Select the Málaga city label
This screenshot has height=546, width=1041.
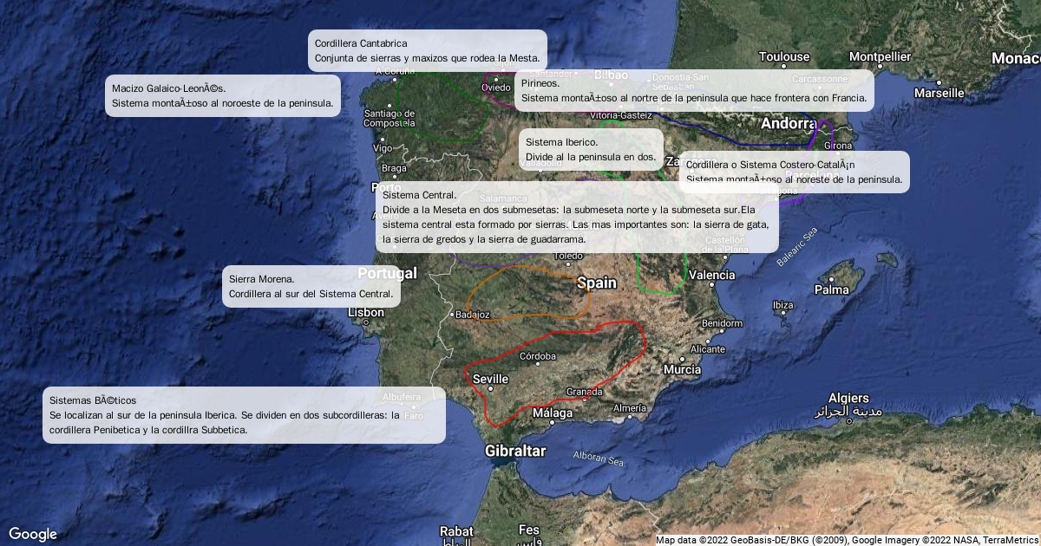pyautogui.click(x=553, y=413)
